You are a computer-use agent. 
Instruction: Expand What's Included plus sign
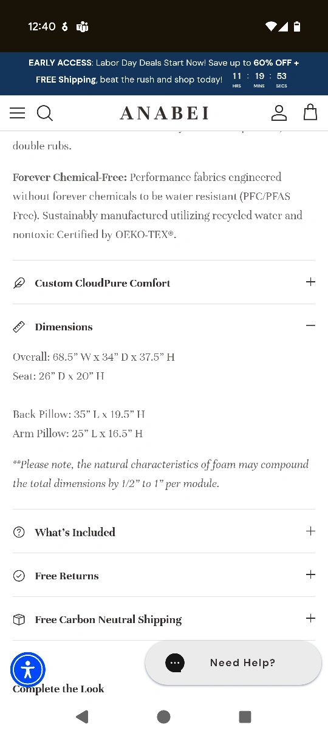point(310,531)
